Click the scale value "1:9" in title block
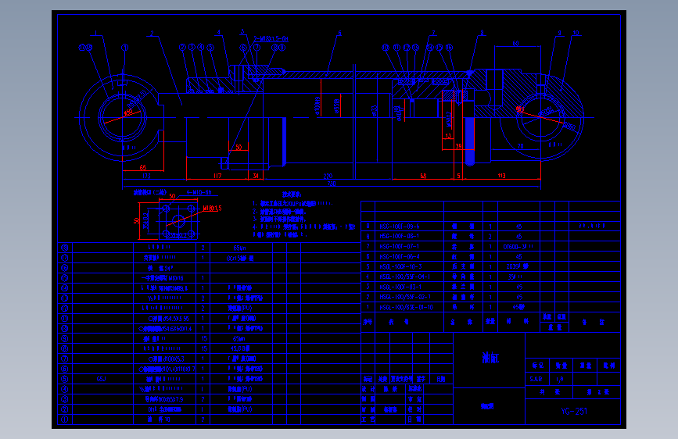This screenshot has height=439, width=678. [x=559, y=380]
